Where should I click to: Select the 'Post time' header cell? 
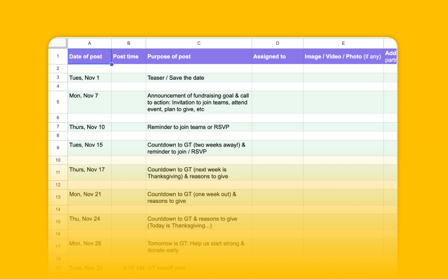click(x=129, y=56)
